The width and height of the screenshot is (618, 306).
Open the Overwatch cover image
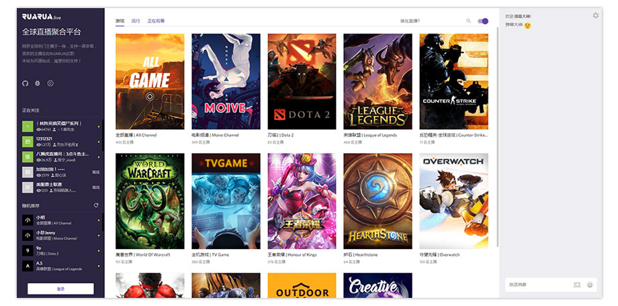point(453,201)
